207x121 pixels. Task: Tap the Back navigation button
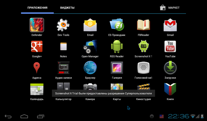(8, 116)
